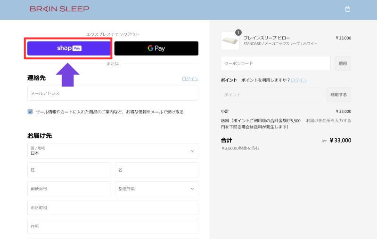This screenshot has width=377, height=239.
Task: Click the 姓 last name field
Action: 69,170
